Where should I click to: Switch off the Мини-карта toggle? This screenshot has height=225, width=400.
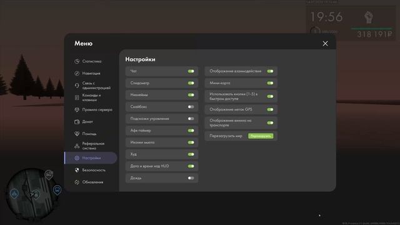pos(270,83)
